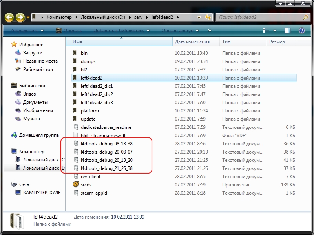This screenshot has width=314, height=235.
Task: Select the dedicatedserver_readme file icon
Action: click(76, 127)
